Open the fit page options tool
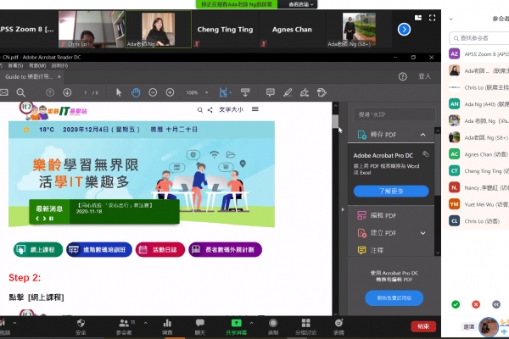509x339 pixels. [x=225, y=92]
